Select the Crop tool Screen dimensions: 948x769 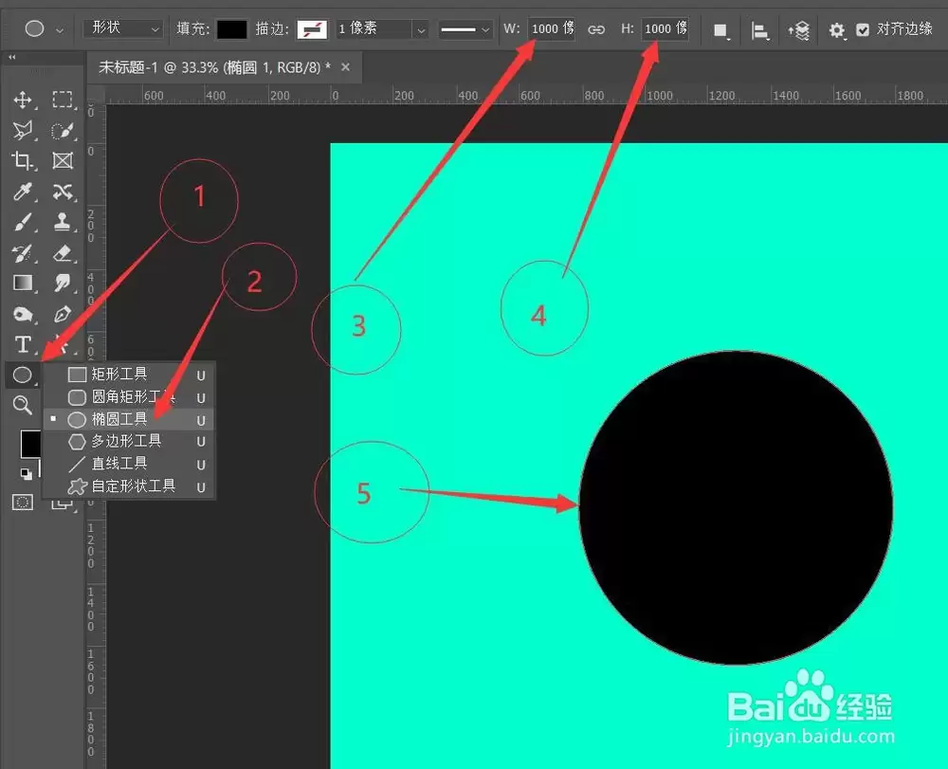tap(23, 161)
